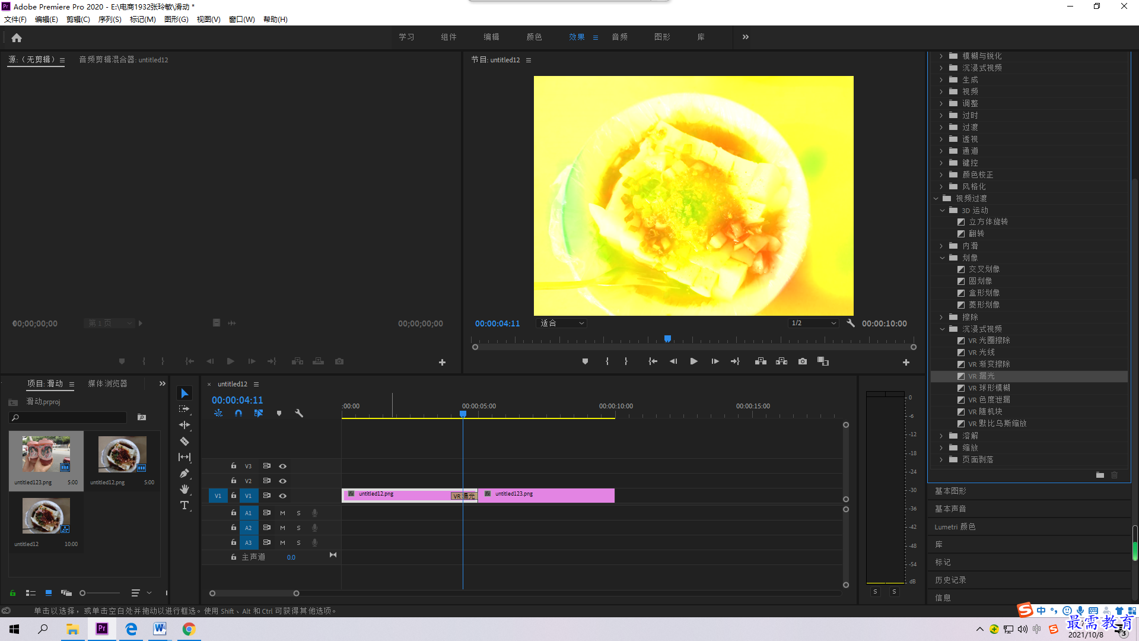Toggle sync lock on track V3

point(267,466)
